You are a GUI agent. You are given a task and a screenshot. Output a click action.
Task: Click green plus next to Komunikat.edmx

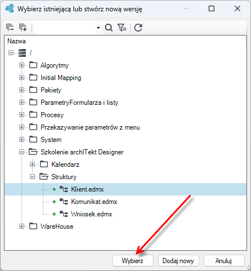click(x=54, y=202)
